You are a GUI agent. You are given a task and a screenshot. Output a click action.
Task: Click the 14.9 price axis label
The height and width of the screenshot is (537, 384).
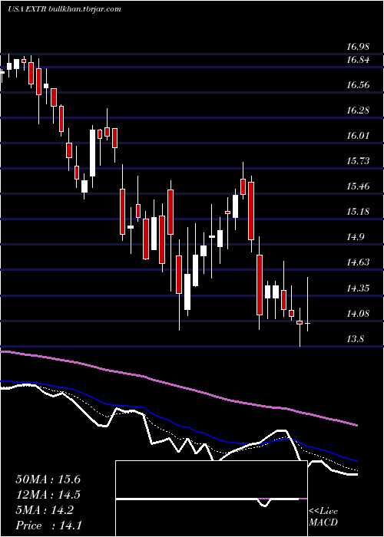coord(356,237)
